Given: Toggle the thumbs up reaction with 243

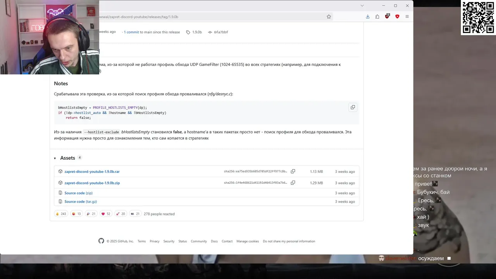Looking at the screenshot, I should coord(61,214).
